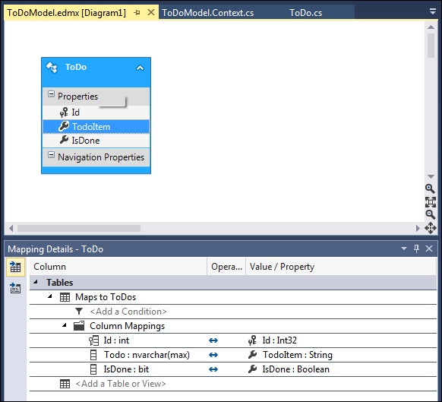442x402 pixels.
Task: Click the horizontal scrollbar thumb of diagram
Action: coord(79,228)
